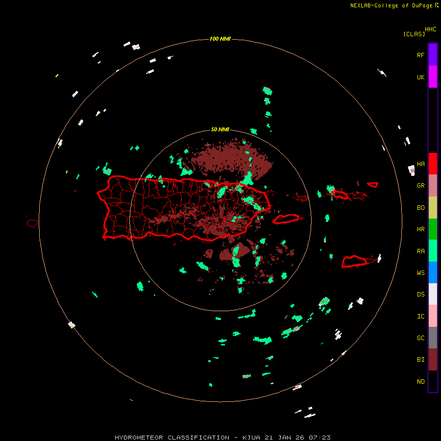This screenshot has height=441, width=441.
Task: Click the 'GC' legend label
Action: point(420,338)
